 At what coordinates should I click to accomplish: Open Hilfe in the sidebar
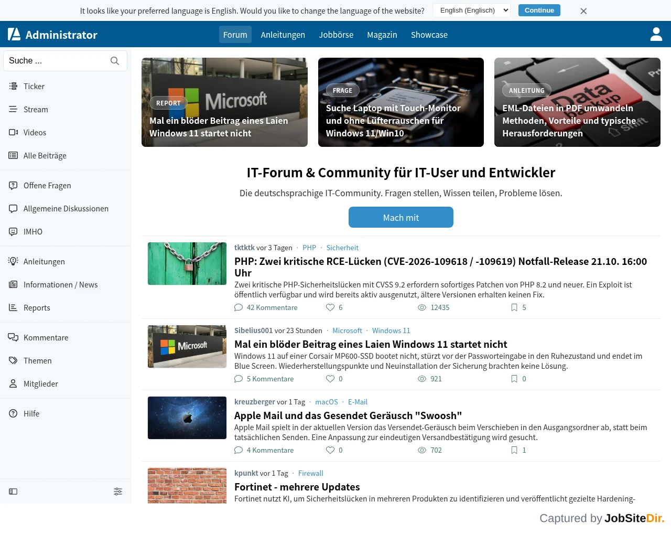65,413
